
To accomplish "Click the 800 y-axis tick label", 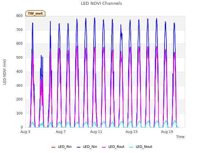I will coord(19,16).
